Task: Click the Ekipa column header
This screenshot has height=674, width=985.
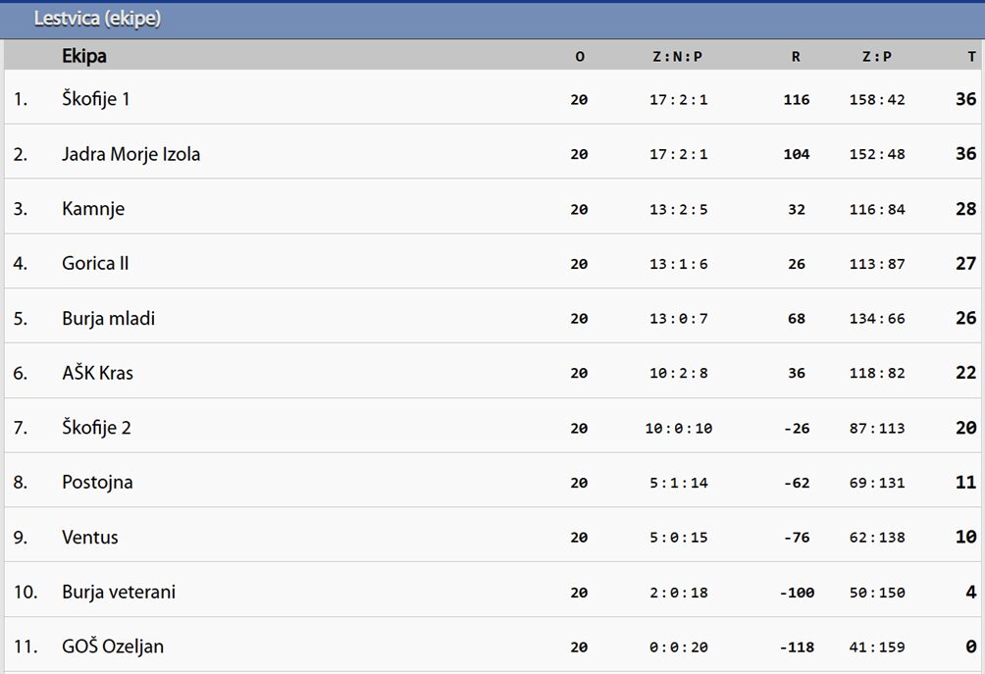Action: click(84, 56)
